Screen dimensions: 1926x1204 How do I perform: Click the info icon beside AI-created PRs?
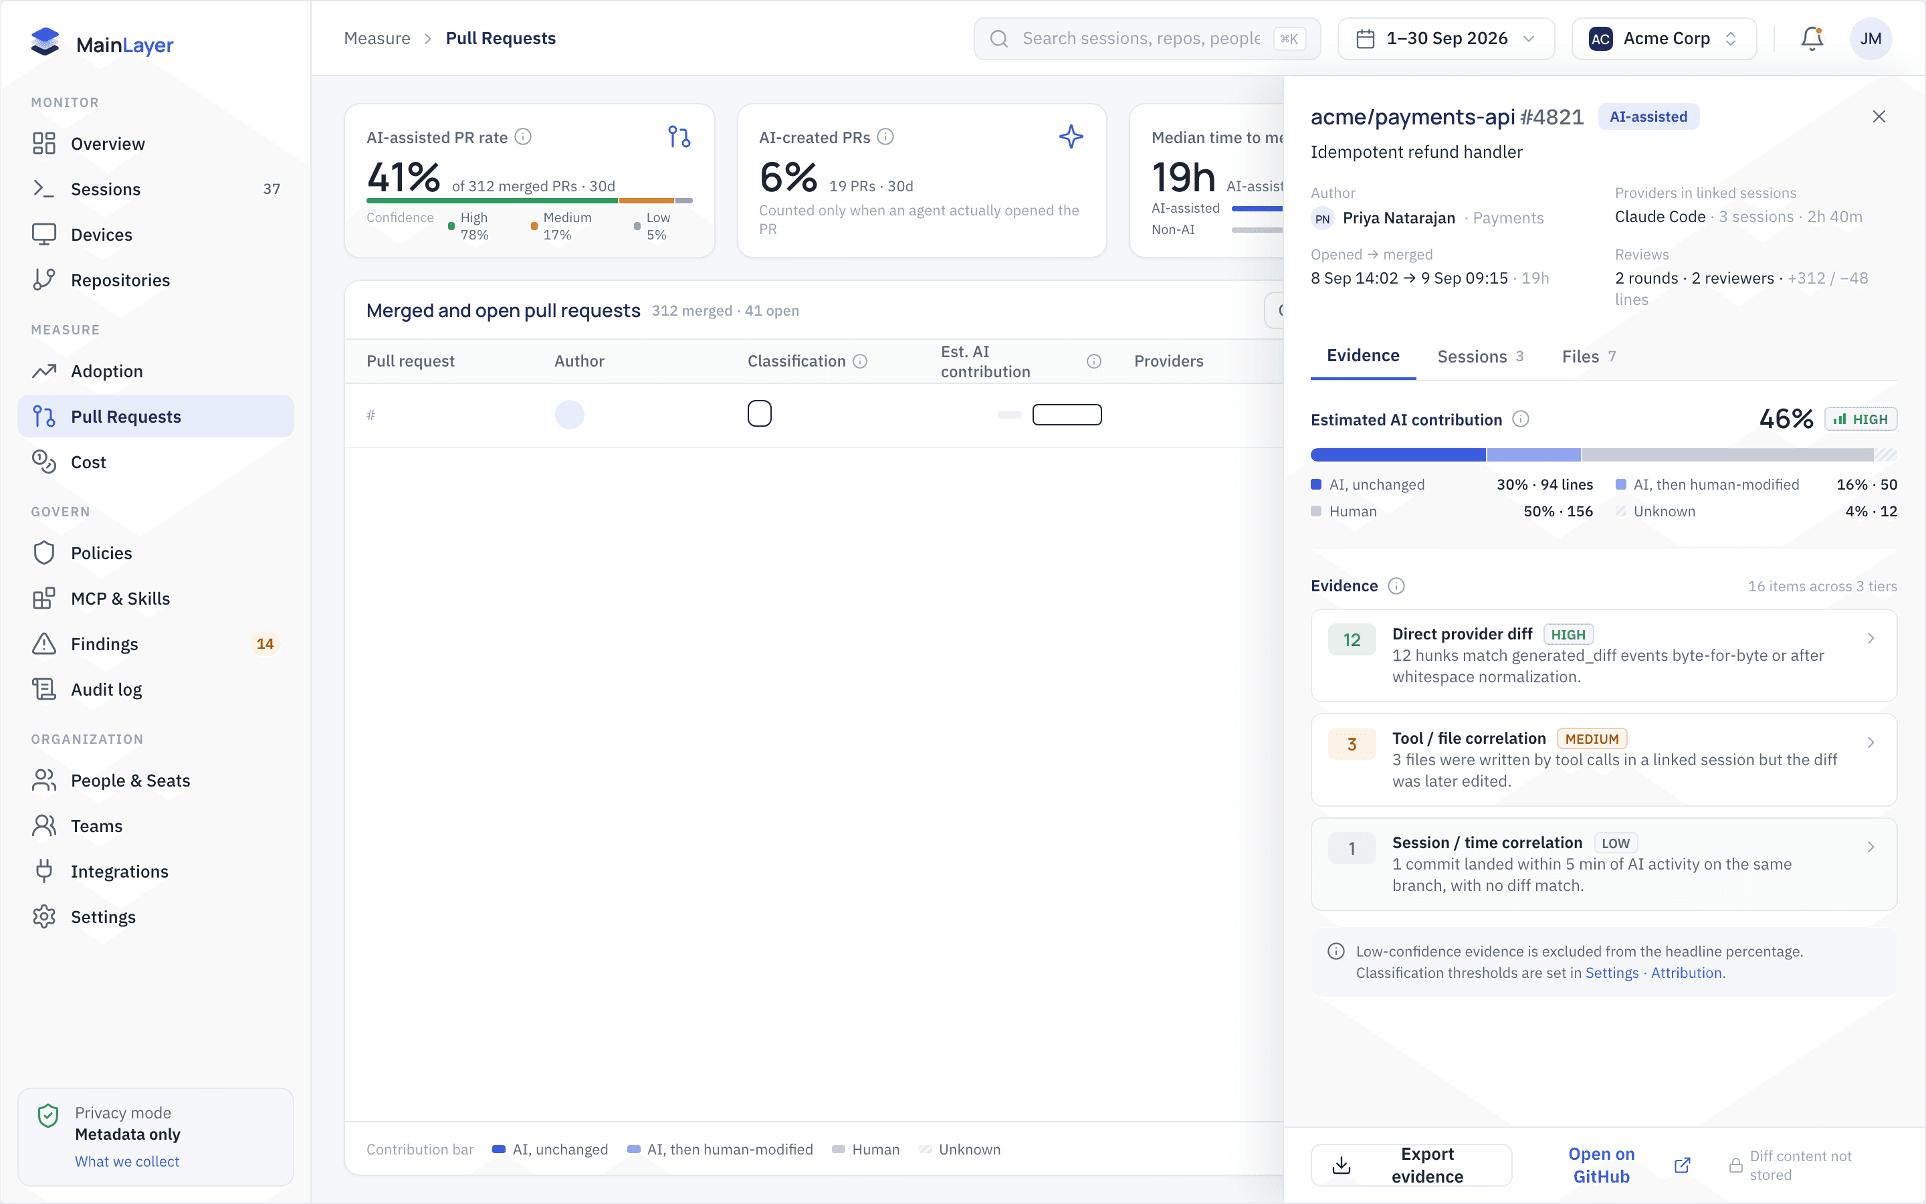pyautogui.click(x=886, y=137)
